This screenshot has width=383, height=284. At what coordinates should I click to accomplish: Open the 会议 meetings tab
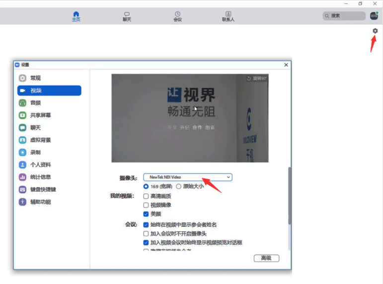(x=177, y=16)
